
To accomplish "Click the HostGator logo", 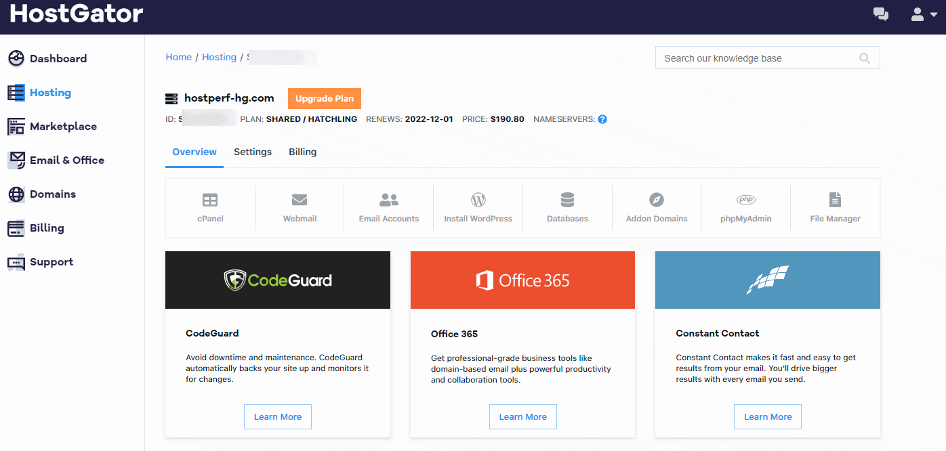I will [x=77, y=14].
